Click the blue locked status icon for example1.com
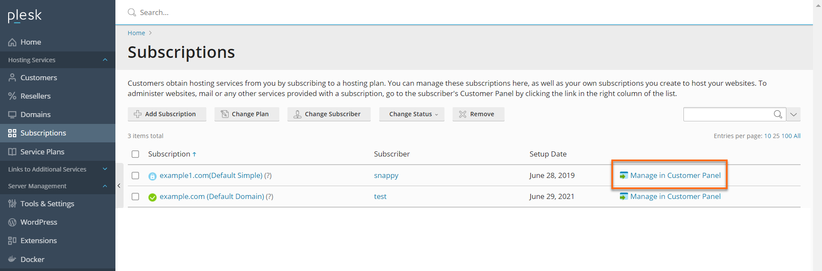 tap(152, 176)
